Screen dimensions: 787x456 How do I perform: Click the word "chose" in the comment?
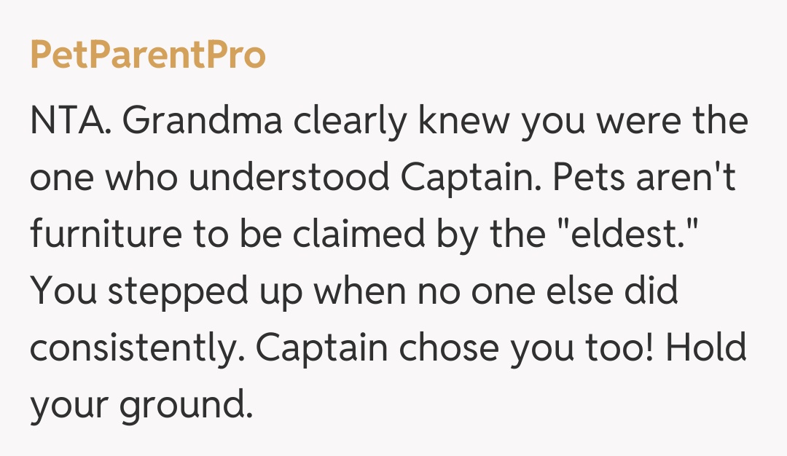pos(450,350)
